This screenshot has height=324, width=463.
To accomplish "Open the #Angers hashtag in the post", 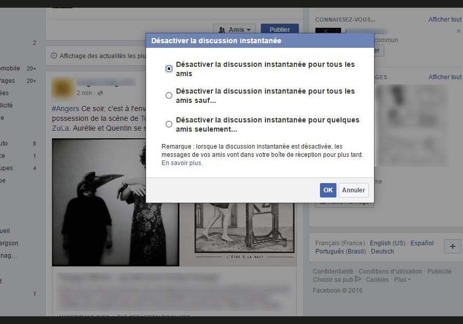I will point(65,109).
